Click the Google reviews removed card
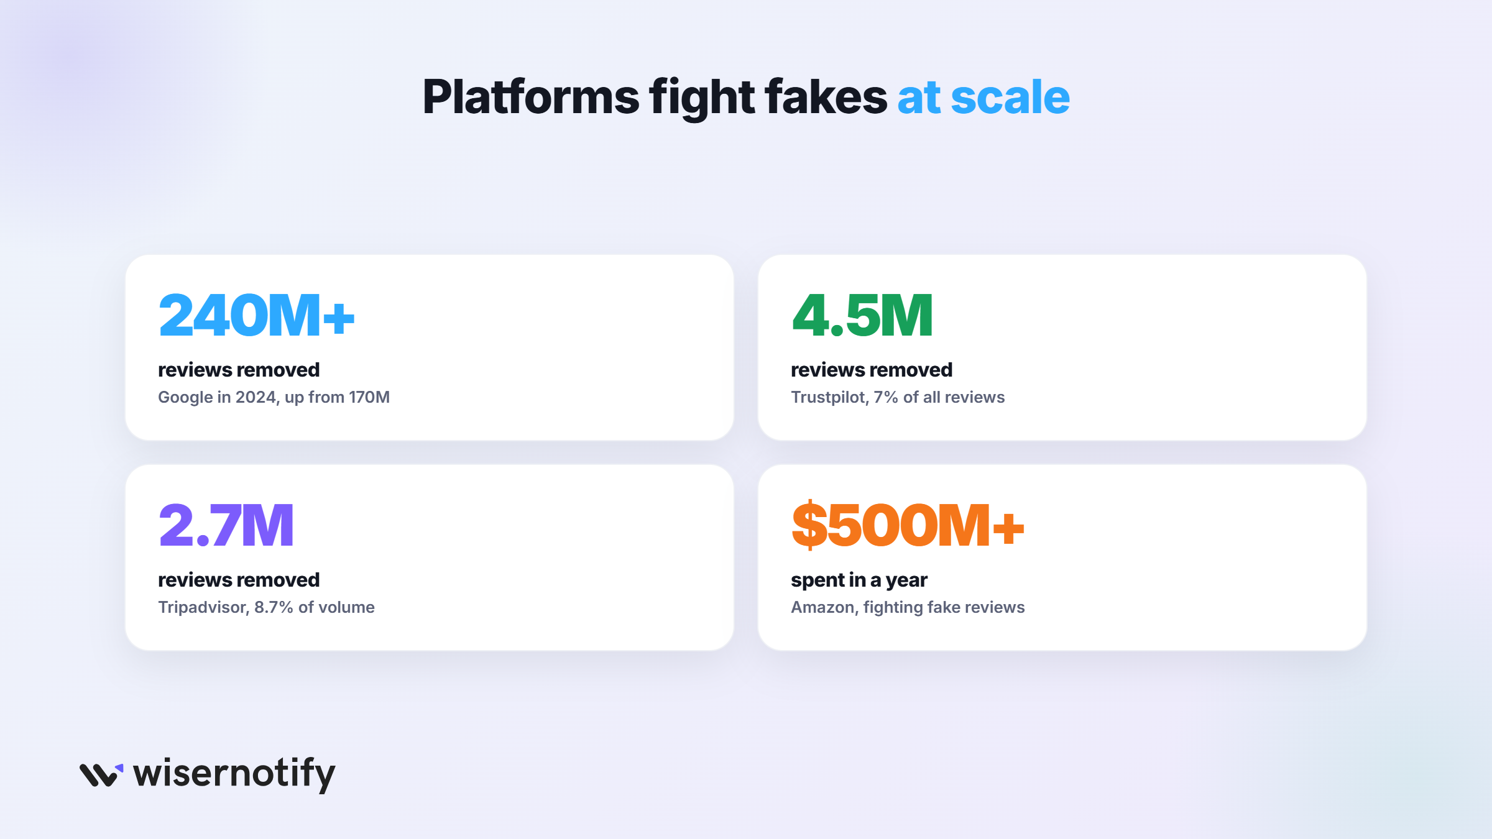The height and width of the screenshot is (839, 1492). tap(430, 347)
